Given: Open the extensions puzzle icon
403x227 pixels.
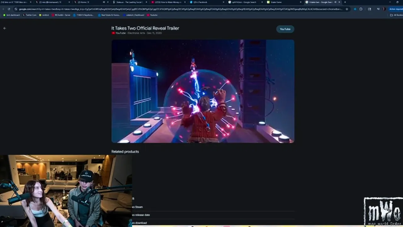Looking at the screenshot, I should pos(361,9).
